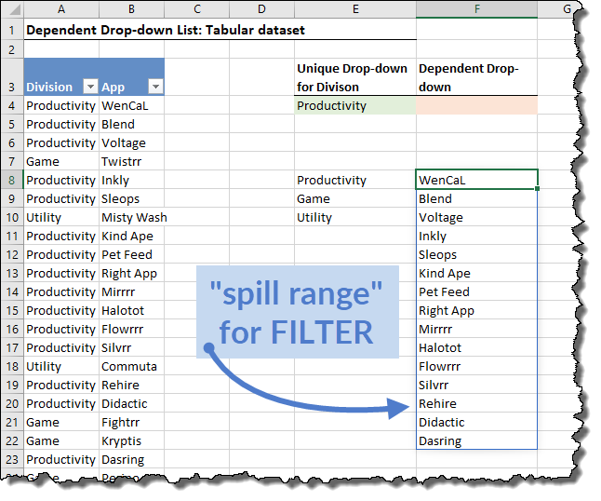Open the App column filter dropdown
The width and height of the screenshot is (601, 501).
(x=155, y=87)
